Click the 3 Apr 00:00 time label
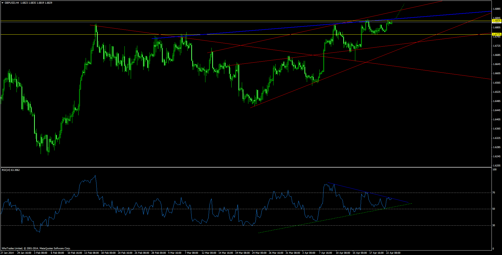The height and width of the screenshot is (255, 502). coord(309,253)
